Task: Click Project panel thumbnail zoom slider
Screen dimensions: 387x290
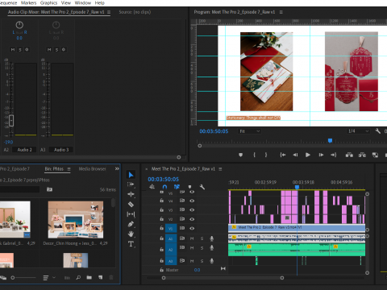Action: (x=13, y=278)
